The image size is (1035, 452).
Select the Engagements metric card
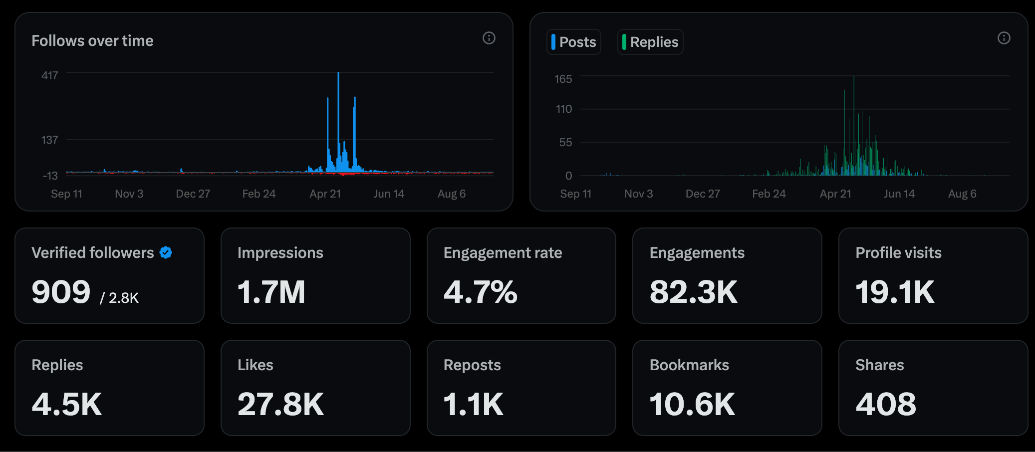727,276
